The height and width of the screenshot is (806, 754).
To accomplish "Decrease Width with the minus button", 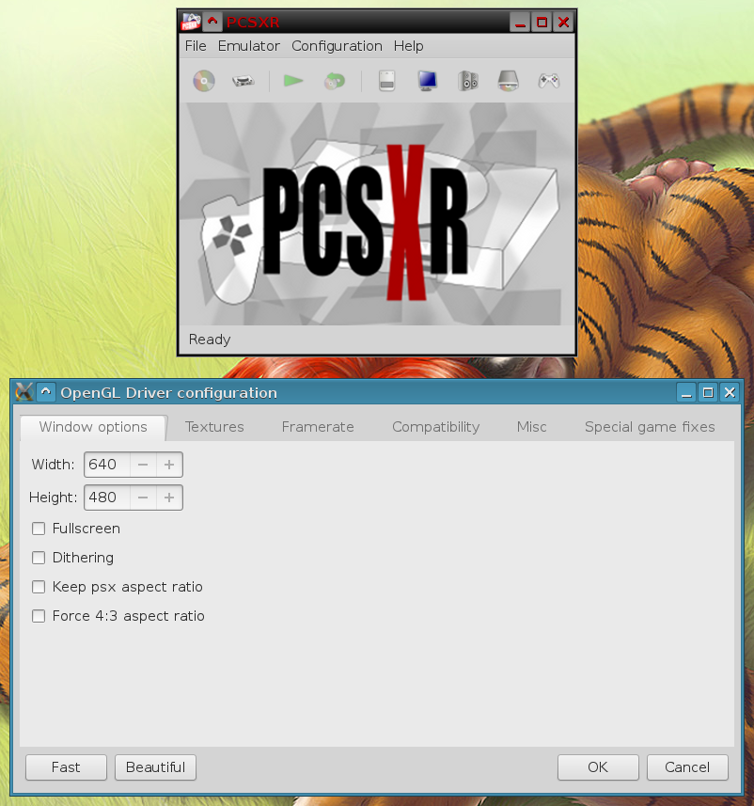I will click(x=143, y=465).
